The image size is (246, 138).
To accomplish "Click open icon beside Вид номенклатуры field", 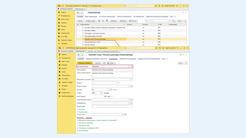I will [132, 66].
